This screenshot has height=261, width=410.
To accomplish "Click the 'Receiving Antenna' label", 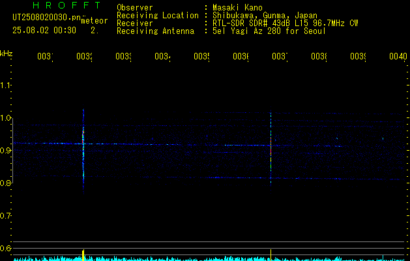I will point(155,31).
